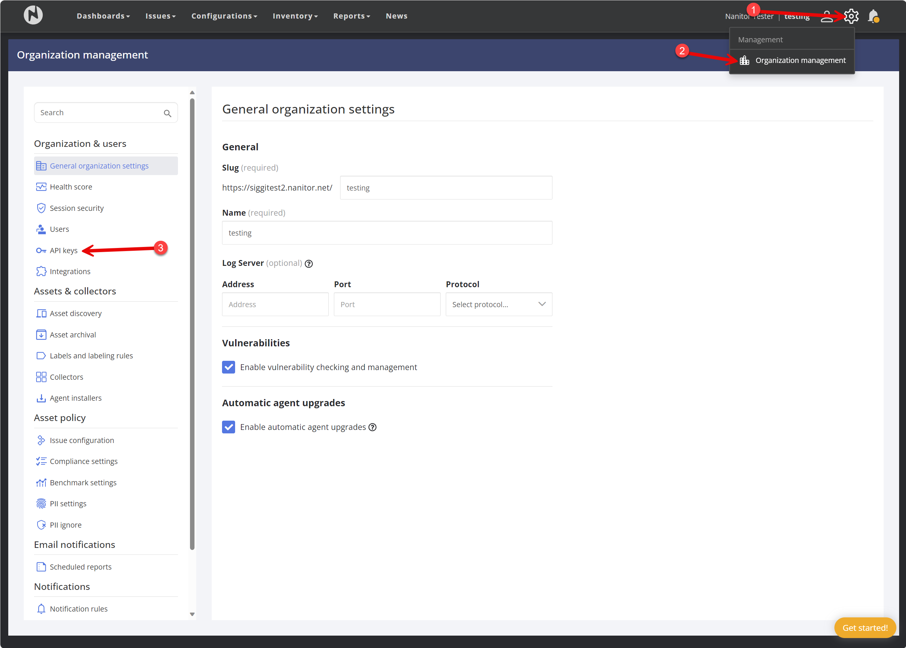The width and height of the screenshot is (906, 648).
Task: Click the automatic agent upgrades help icon
Action: [x=372, y=427]
